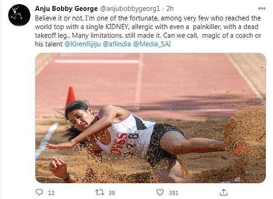Open the share upload icon

tap(224, 192)
